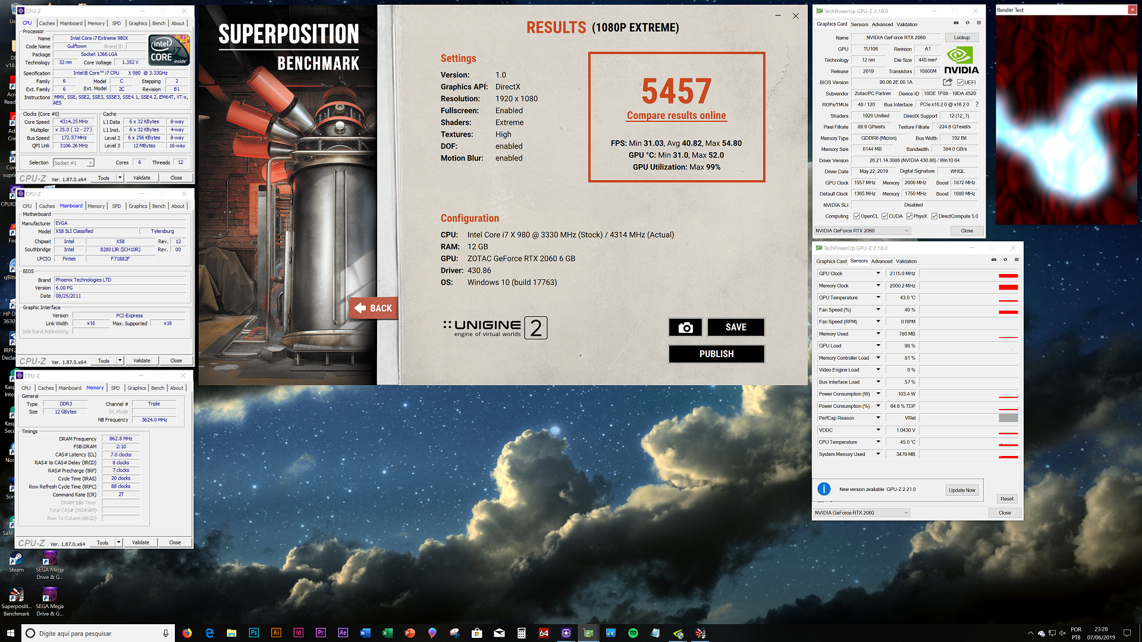Take a screenshot with Superposition's camera button
Viewport: 1142px width, 642px height.
(x=685, y=328)
